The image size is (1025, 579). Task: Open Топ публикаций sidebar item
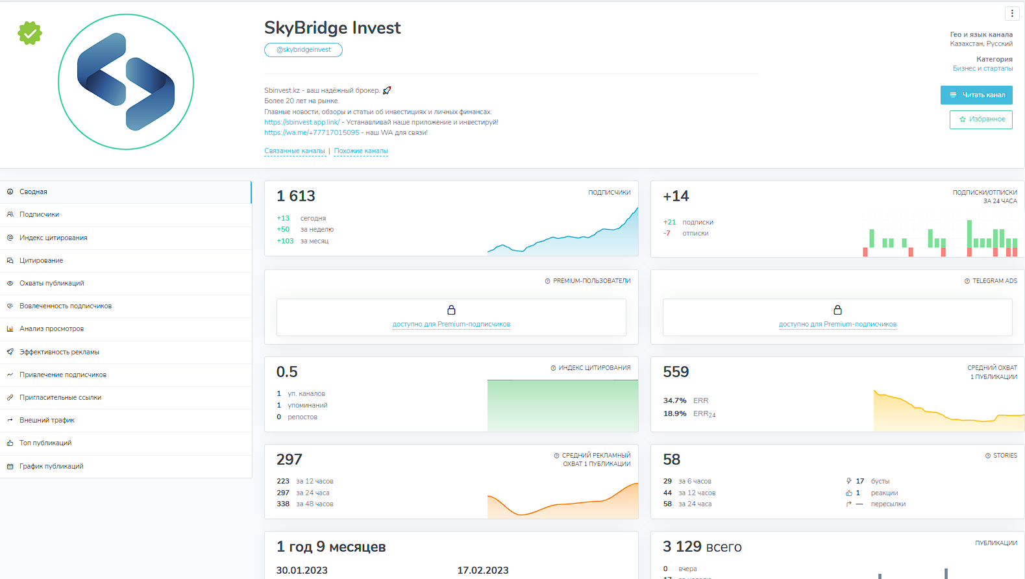pos(125,443)
